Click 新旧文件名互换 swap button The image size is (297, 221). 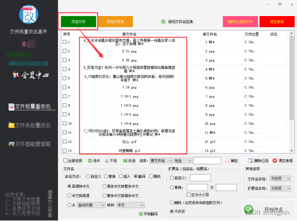point(177,21)
